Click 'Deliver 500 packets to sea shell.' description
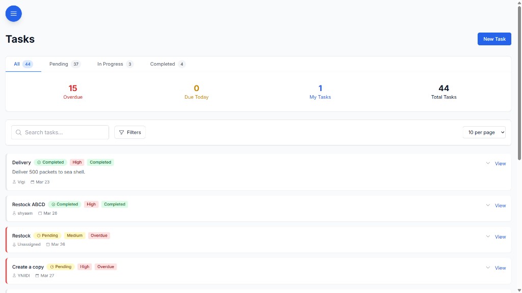The width and height of the screenshot is (522, 293). point(48,172)
